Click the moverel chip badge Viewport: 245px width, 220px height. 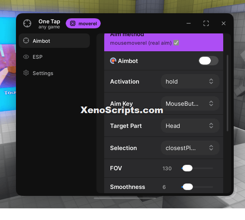[83, 23]
